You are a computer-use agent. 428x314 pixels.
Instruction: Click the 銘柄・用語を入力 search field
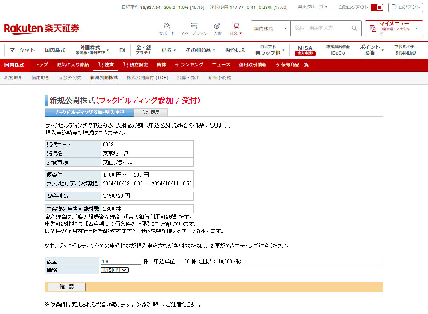320,28
